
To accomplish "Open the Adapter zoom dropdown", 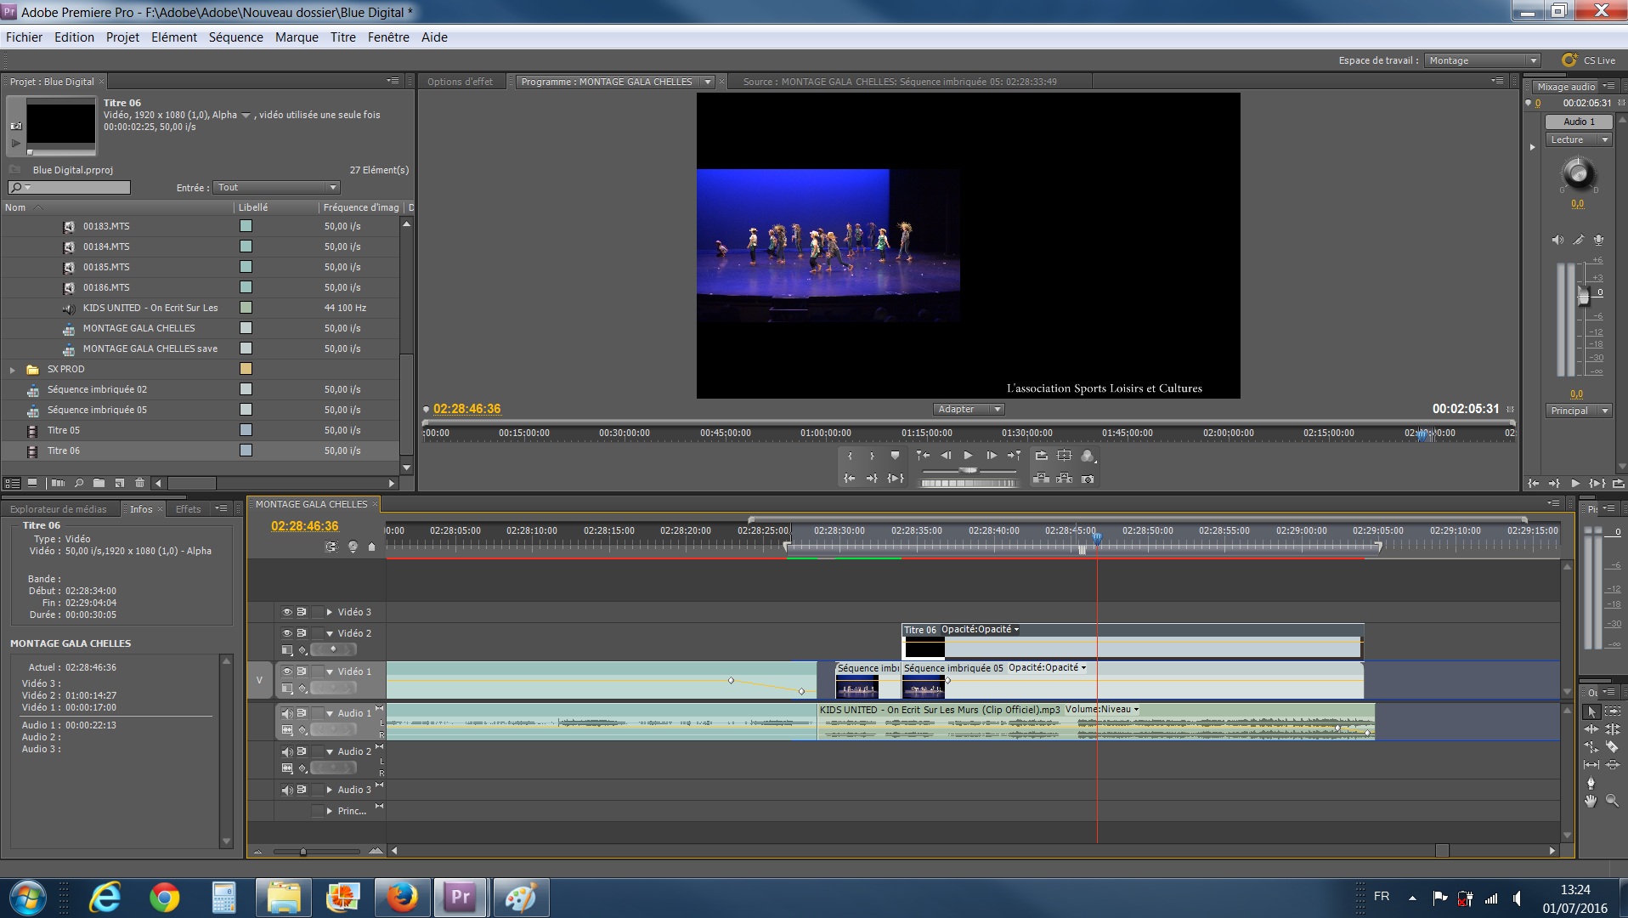I will click(x=969, y=410).
